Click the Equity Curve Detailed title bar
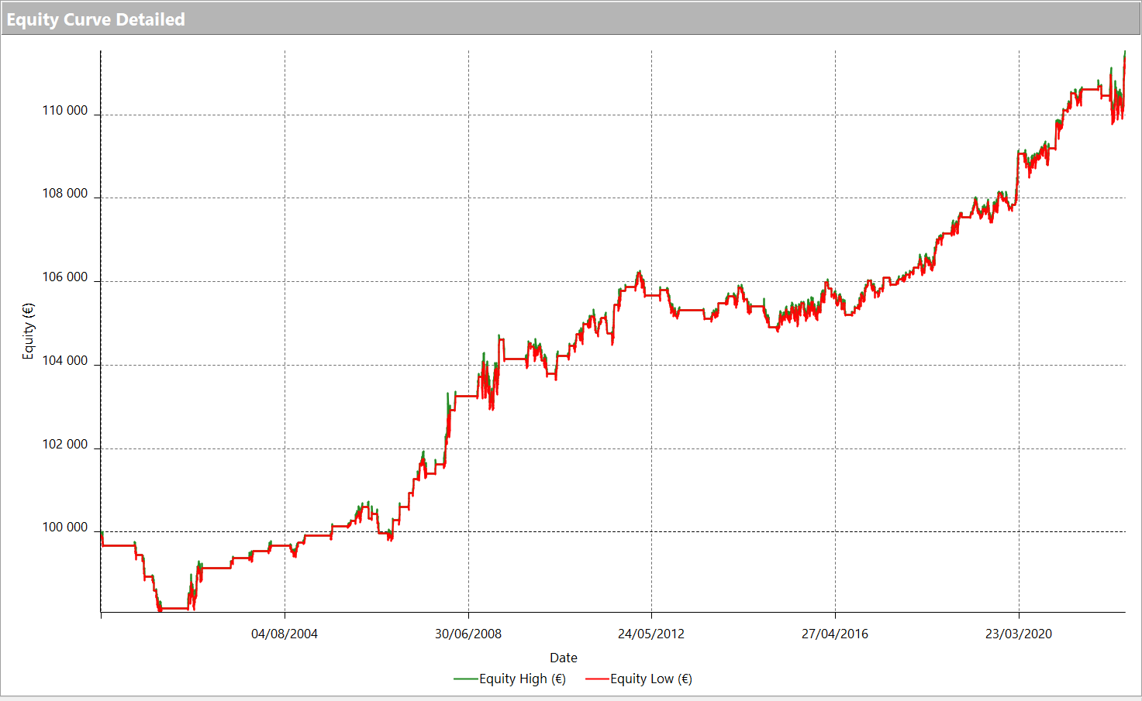Screen dimensions: 1142x701 pyautogui.click(x=95, y=19)
